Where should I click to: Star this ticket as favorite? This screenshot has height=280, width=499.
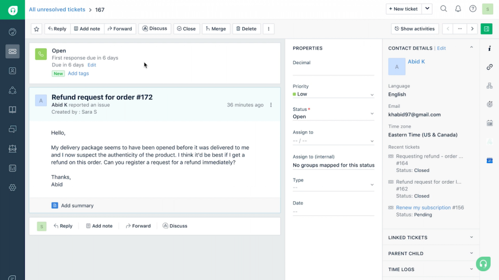tap(36, 29)
